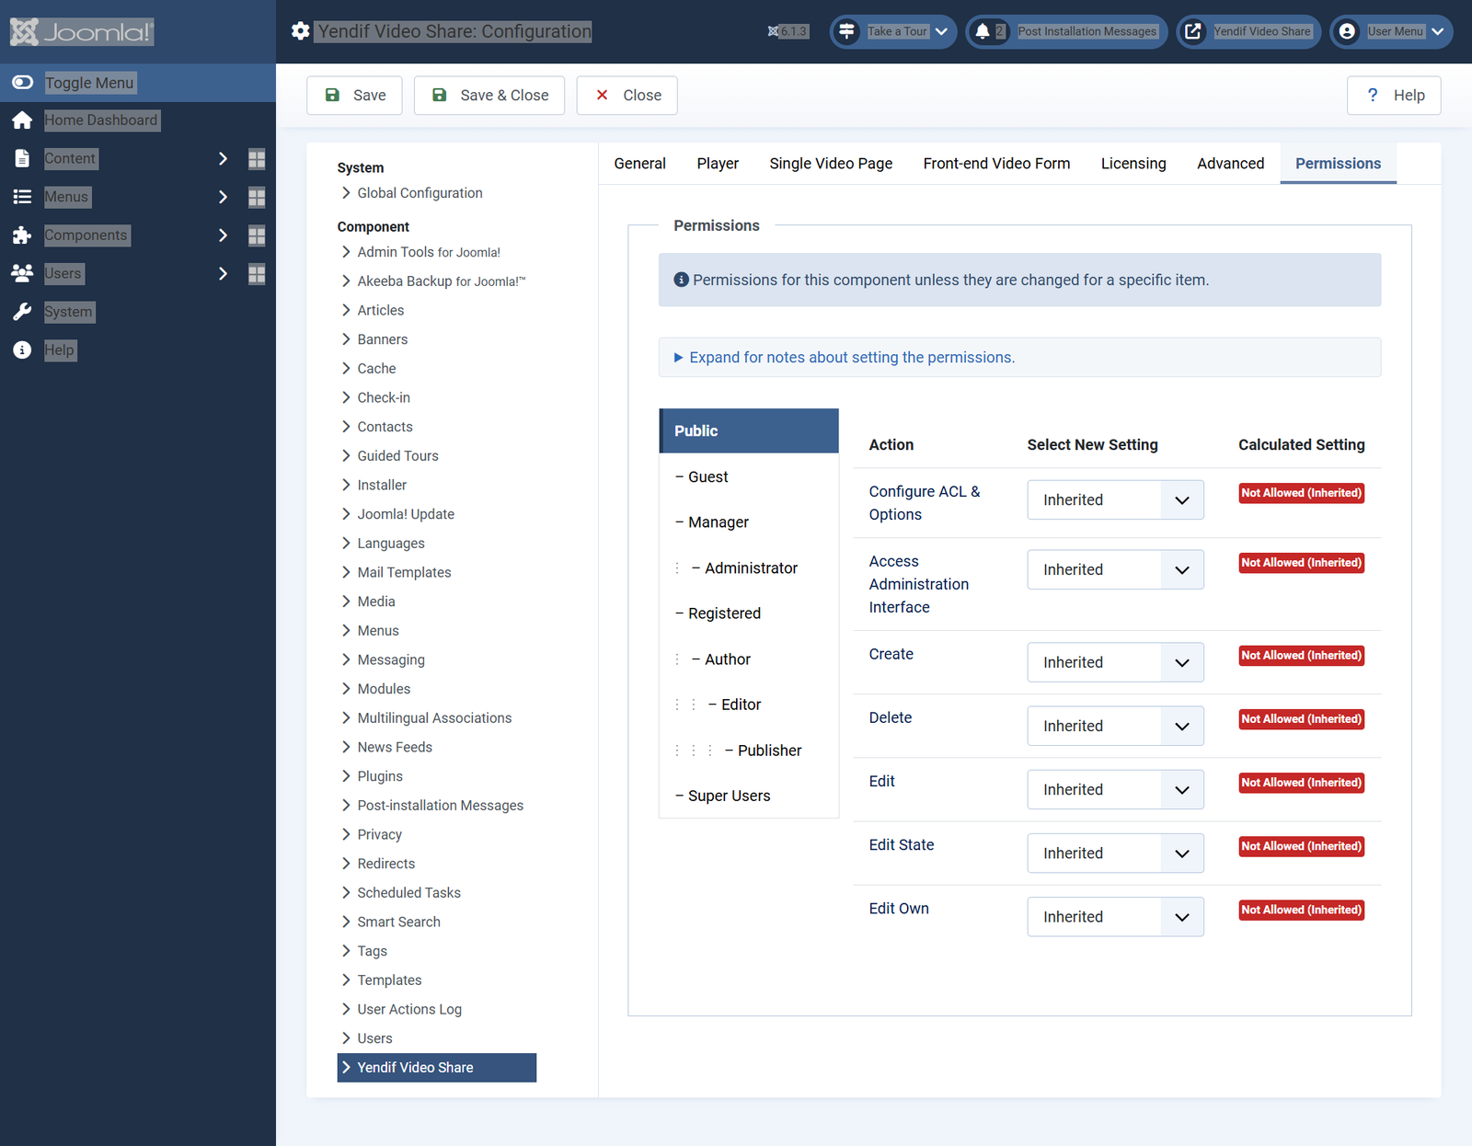Open the User Menu dropdown chevron
Image resolution: width=1472 pixels, height=1146 pixels.
coord(1438,31)
